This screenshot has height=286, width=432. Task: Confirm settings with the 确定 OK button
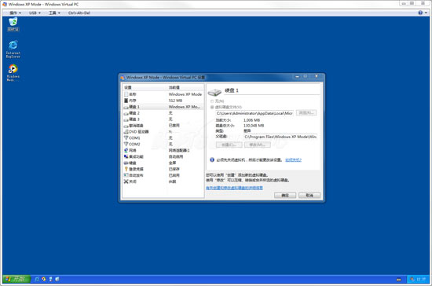pos(285,195)
